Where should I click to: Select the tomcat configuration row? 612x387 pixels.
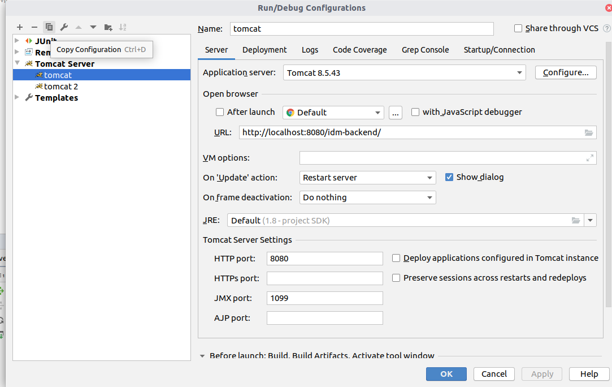click(102, 75)
